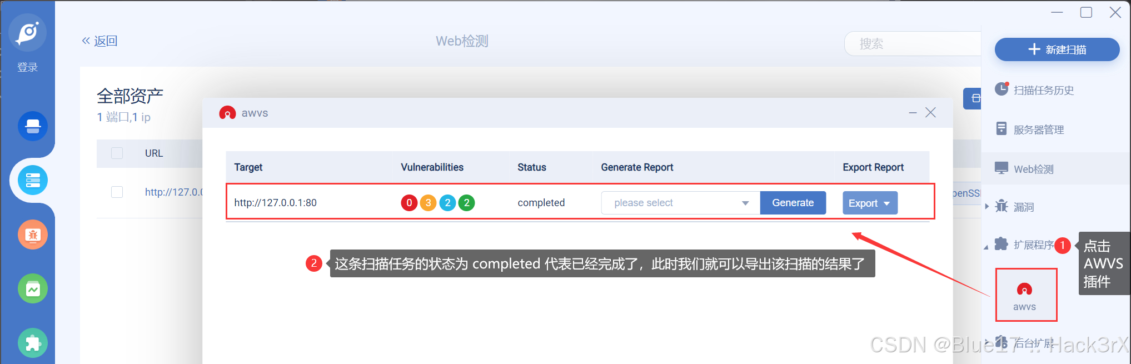
Task: Click the Status column header
Action: tap(532, 167)
